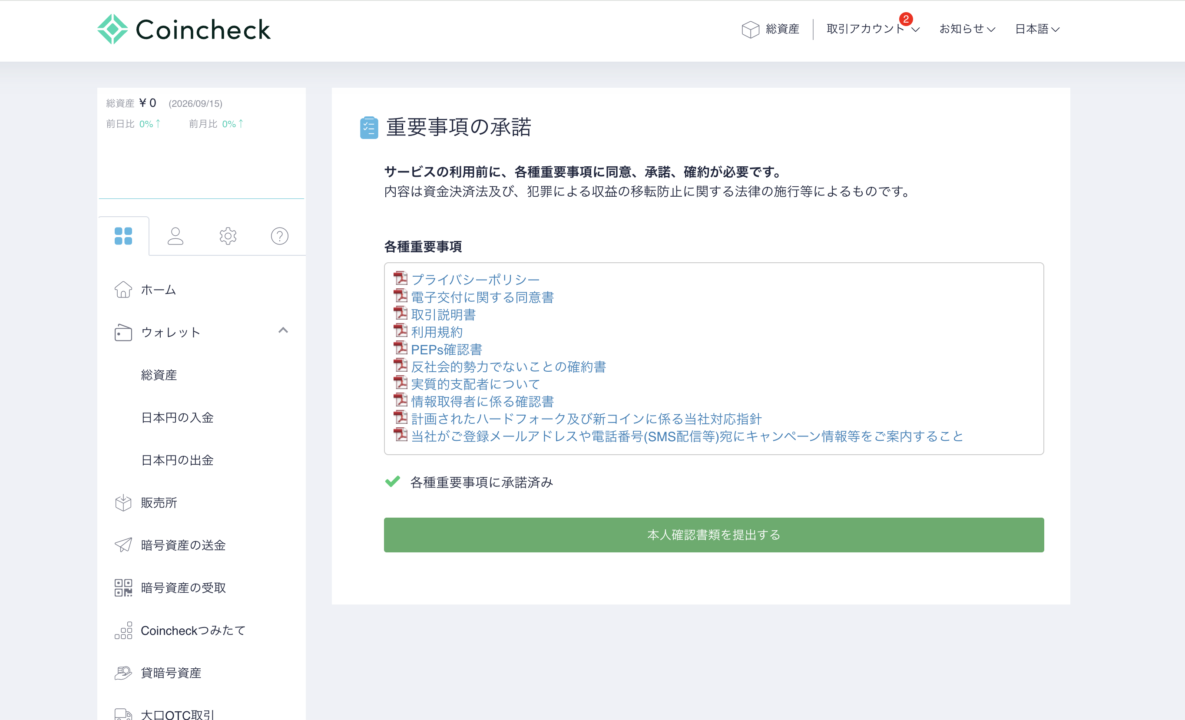Open the 電子交付に関する同意書 link
Image resolution: width=1185 pixels, height=720 pixels.
pos(482,297)
